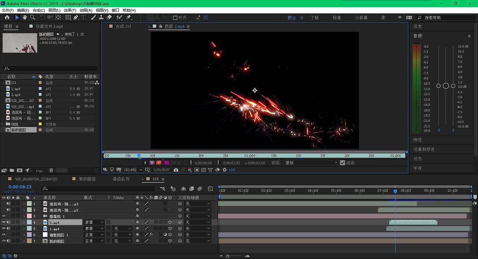Click reset exposure icon in viewer
The width and height of the screenshot is (478, 259).
[224, 170]
